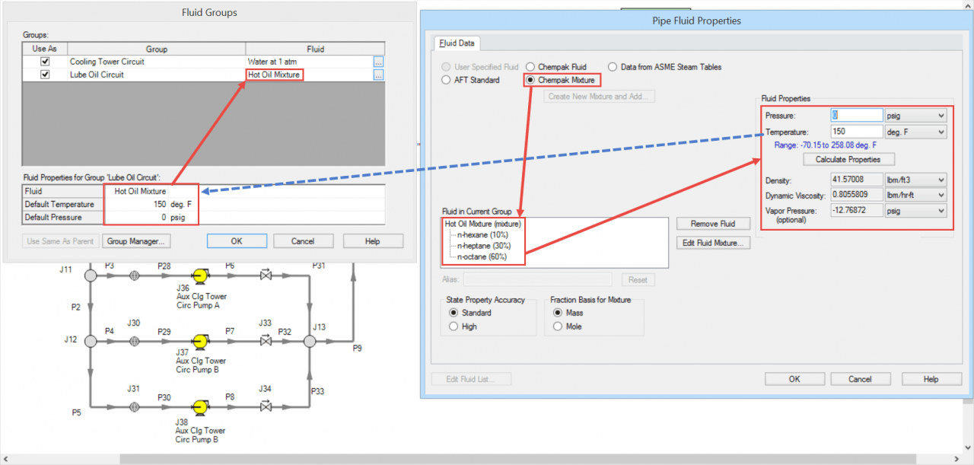
Task: Choose Mass fraction basis for mixture
Action: tap(559, 313)
